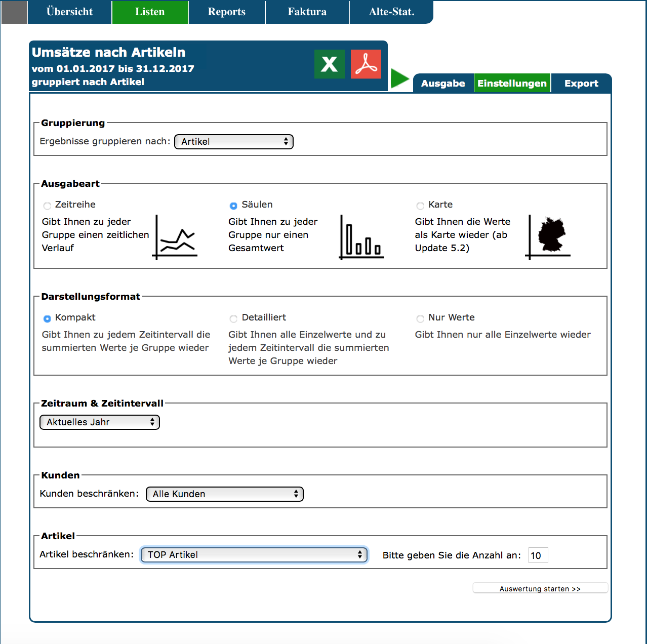Open the Alle Kunden dropdown
The image size is (647, 644).
(225, 494)
